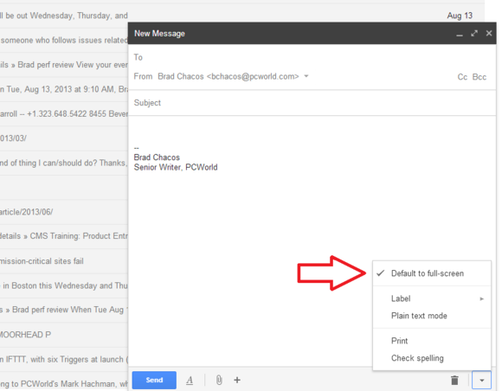Close the New Message window

[x=489, y=33]
